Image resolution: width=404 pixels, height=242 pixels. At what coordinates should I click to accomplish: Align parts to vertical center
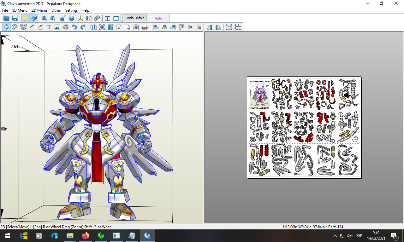(190, 27)
